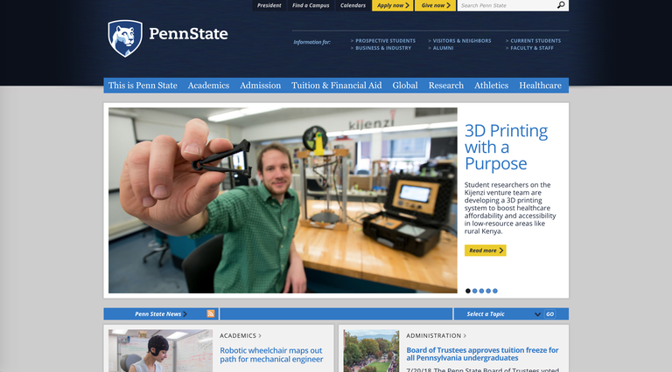Open the ADMINISTRATION category link
The height and width of the screenshot is (372, 672).
tap(437, 335)
